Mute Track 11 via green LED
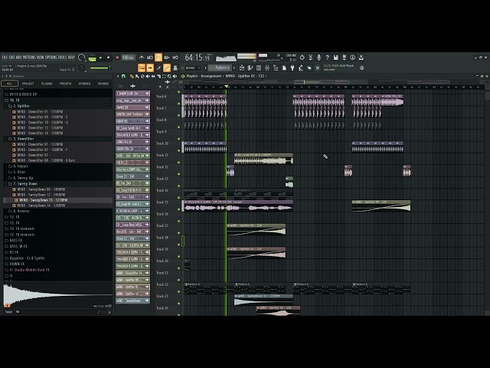Screen dimensions: 490x368 coord(179,163)
